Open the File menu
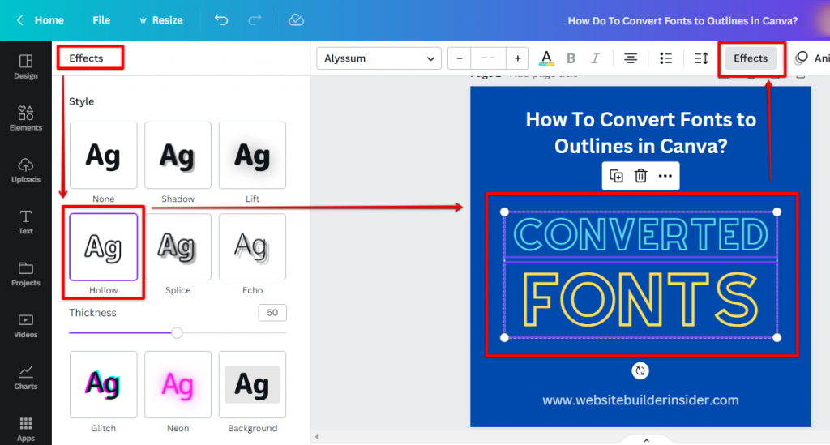Screen dimensions: 830x445 coord(101,20)
